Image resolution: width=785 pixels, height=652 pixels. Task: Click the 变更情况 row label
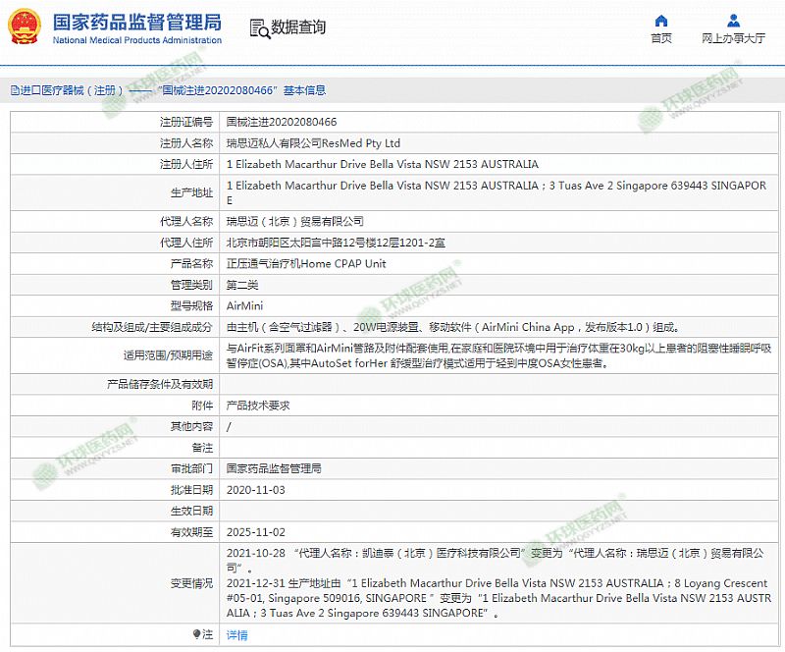(190, 583)
